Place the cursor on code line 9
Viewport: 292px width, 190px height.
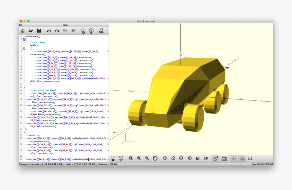(x=64, y=63)
